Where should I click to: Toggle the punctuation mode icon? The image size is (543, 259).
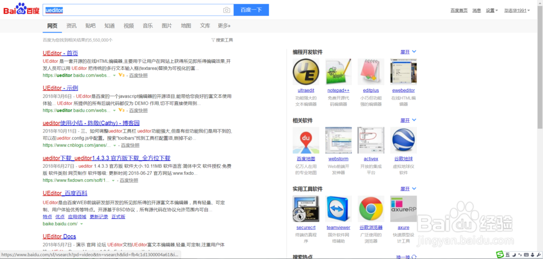click(520, 255)
